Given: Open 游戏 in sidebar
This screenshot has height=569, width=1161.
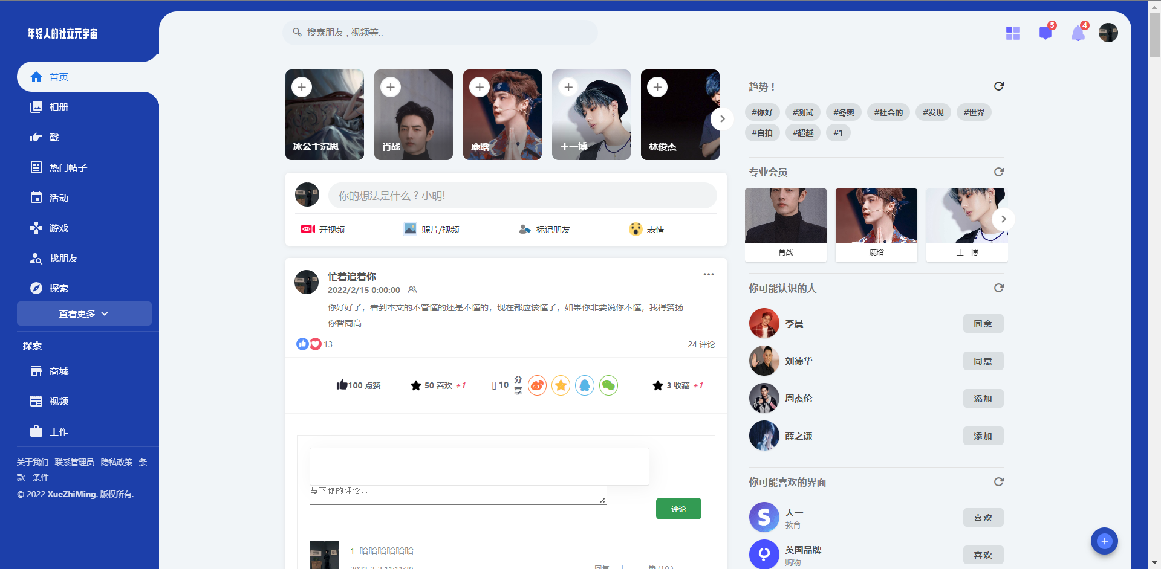Looking at the screenshot, I should 88,228.
